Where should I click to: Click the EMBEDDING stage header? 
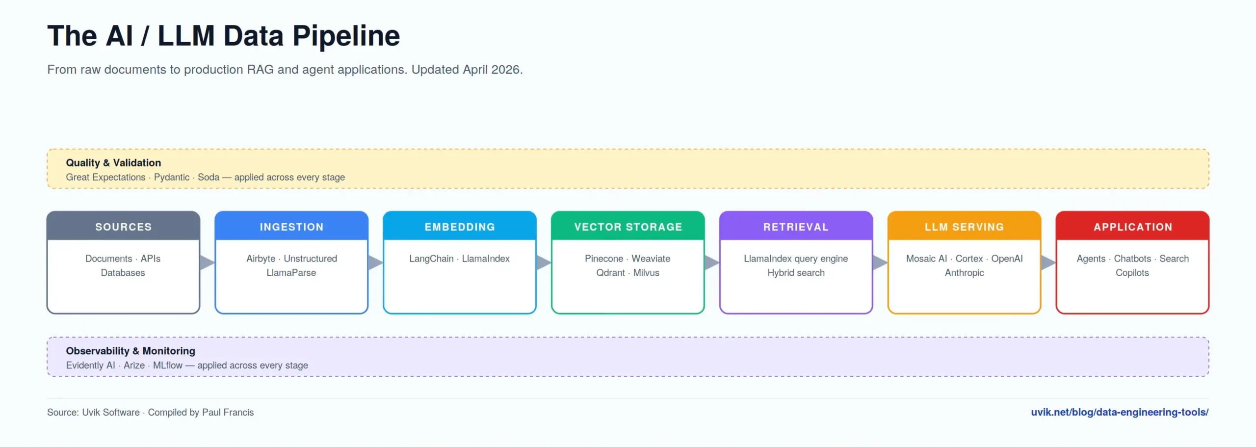(460, 226)
